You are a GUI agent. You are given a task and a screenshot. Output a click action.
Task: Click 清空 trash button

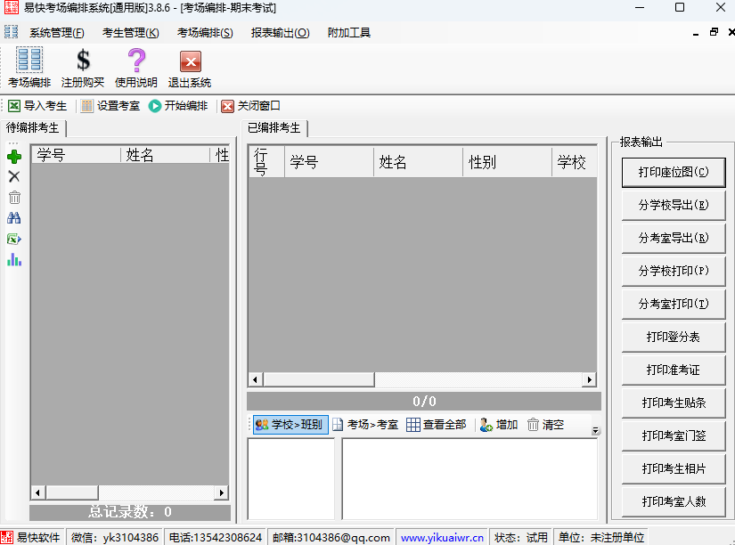(545, 425)
